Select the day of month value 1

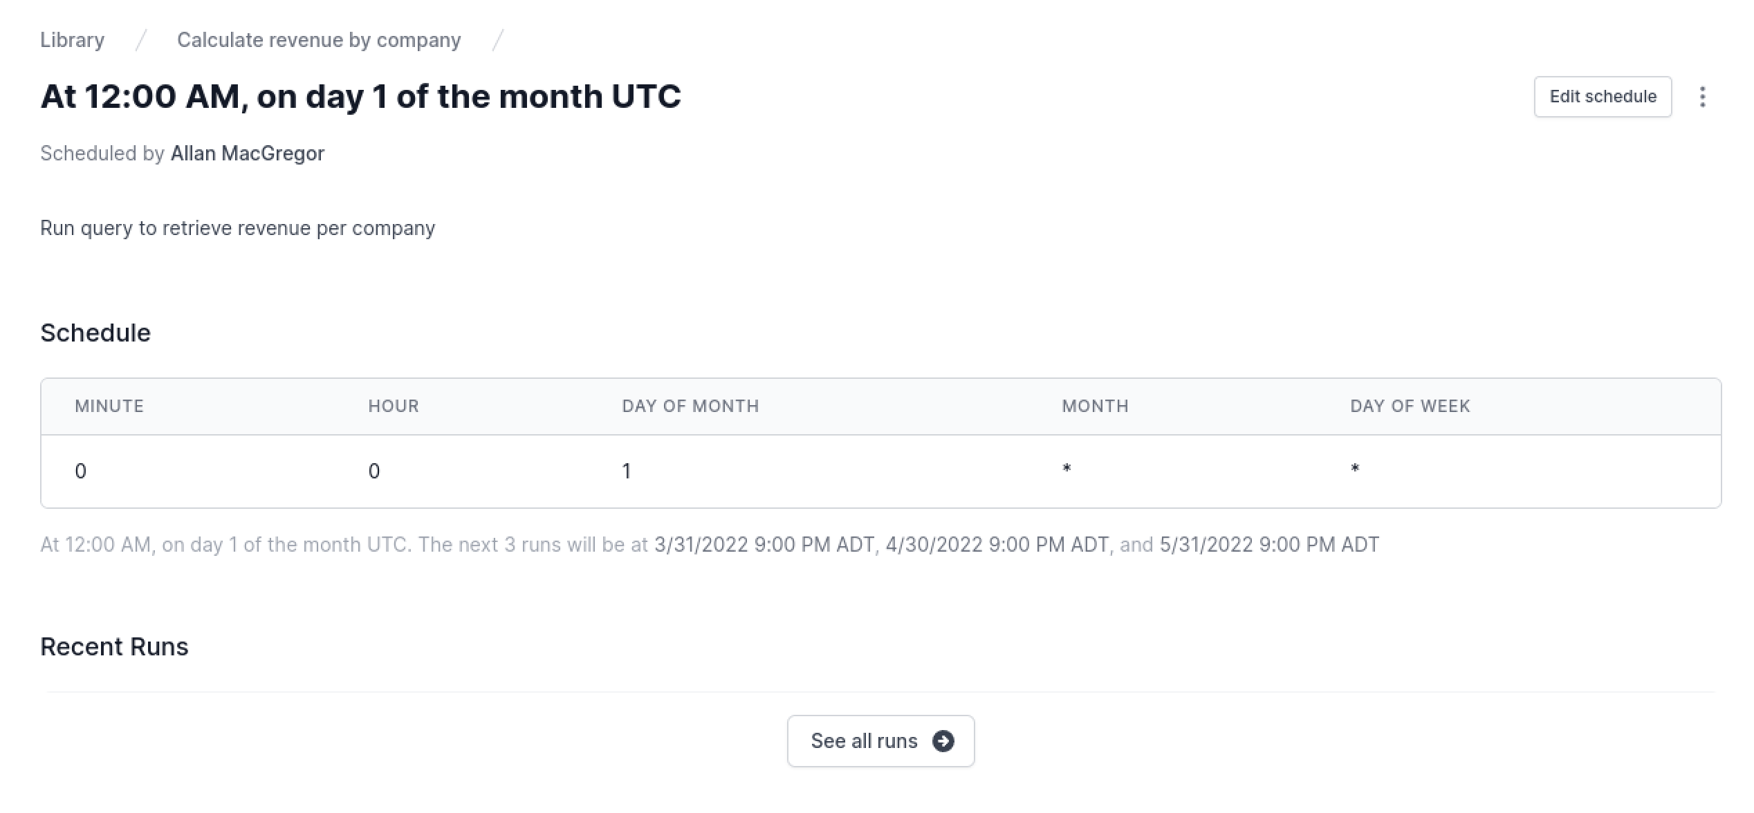[x=626, y=471]
